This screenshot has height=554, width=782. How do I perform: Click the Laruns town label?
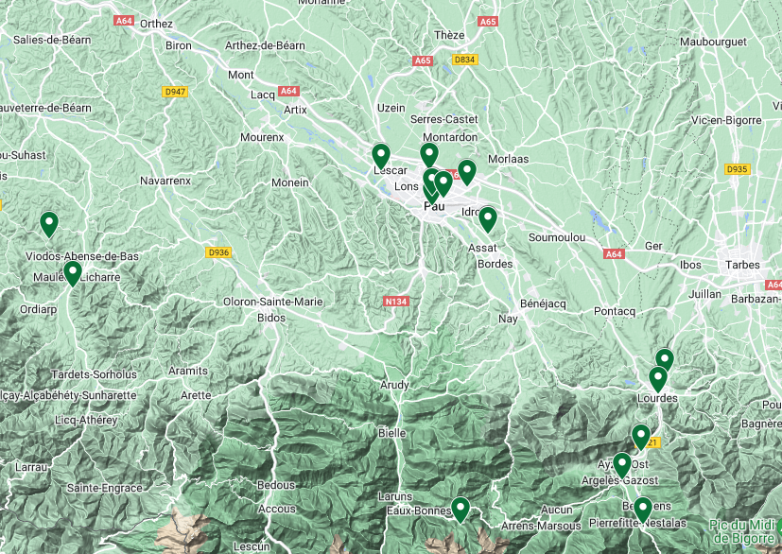pyautogui.click(x=395, y=496)
